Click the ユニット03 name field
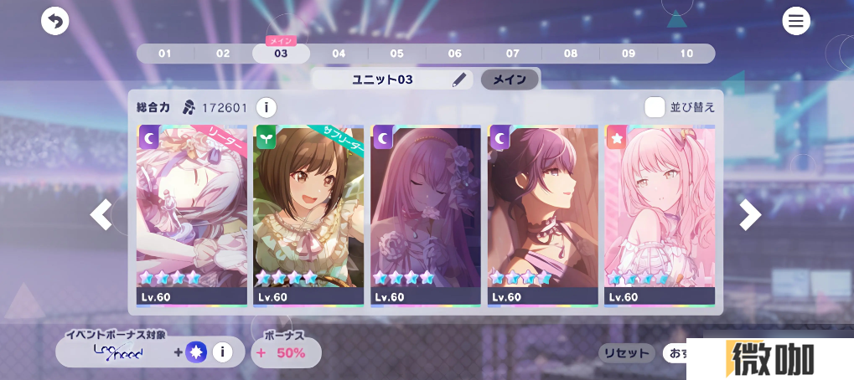Screen dimensions: 854x380 pos(391,80)
